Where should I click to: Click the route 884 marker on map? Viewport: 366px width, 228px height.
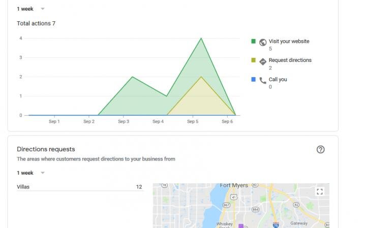[x=255, y=209]
